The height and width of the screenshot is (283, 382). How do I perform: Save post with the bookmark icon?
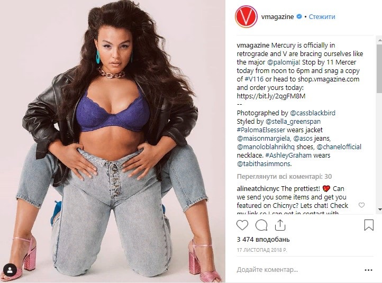pos(369,225)
